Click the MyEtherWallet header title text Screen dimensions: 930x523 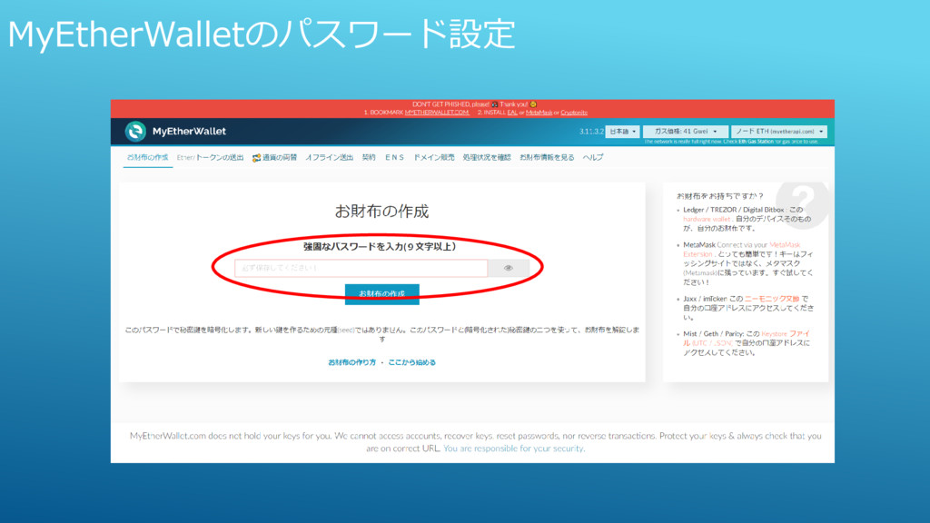189,131
